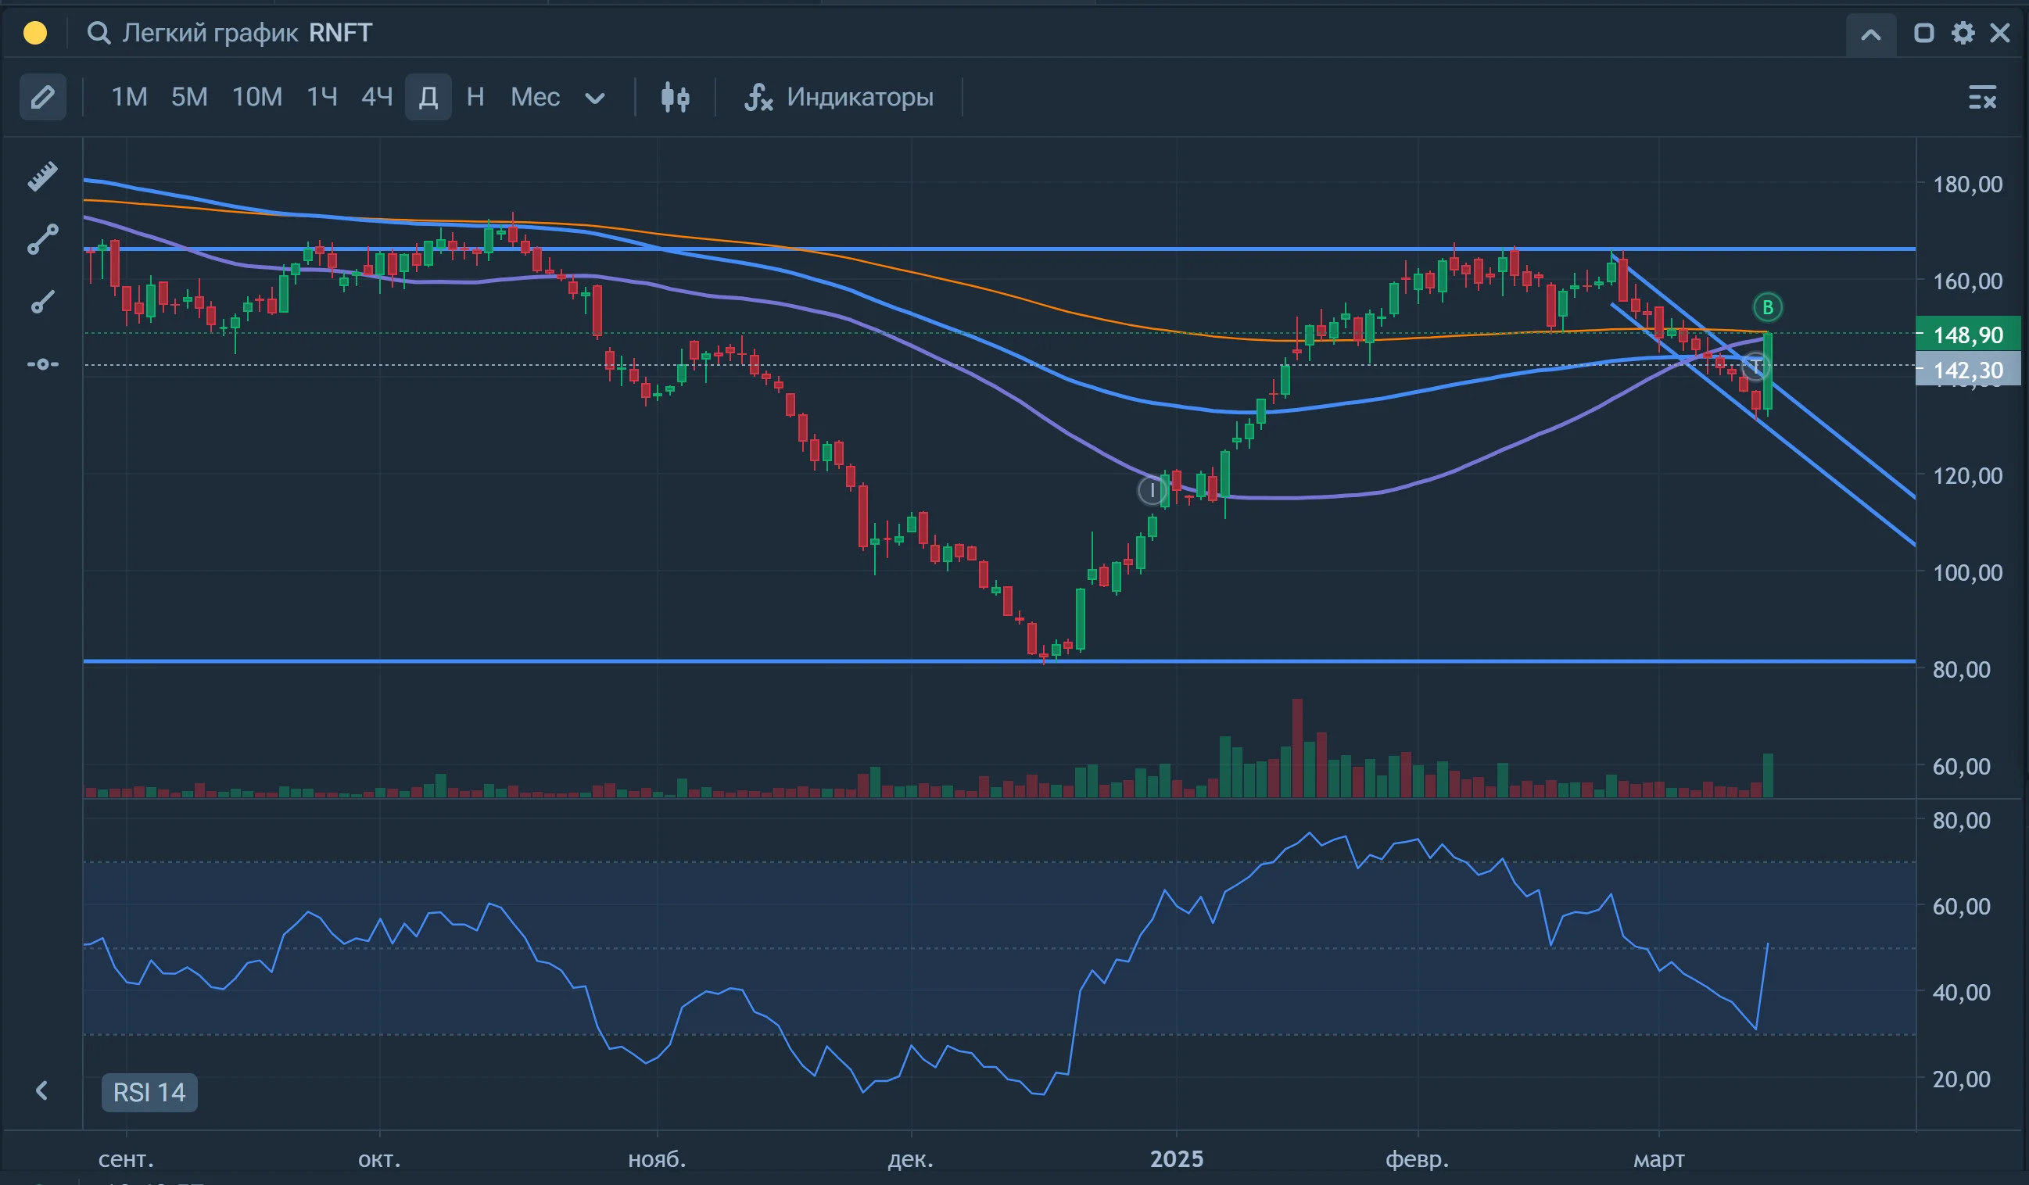Select the 5М timeframe

[189, 98]
